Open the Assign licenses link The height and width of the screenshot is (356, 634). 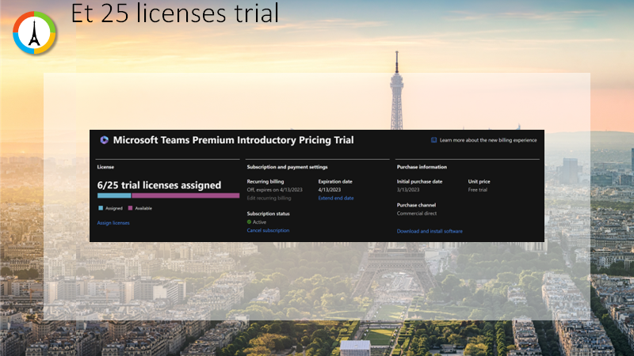click(x=113, y=223)
